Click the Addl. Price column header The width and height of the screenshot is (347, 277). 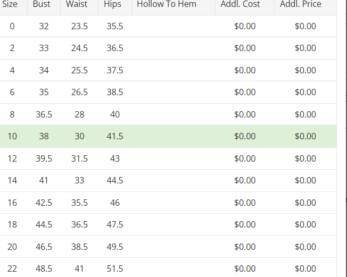point(301,4)
